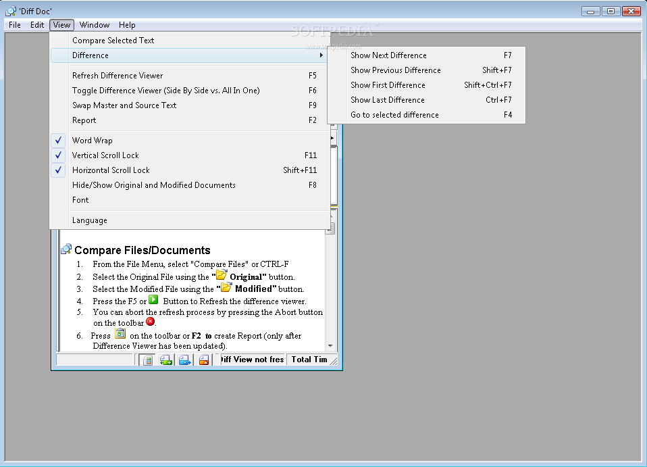The height and width of the screenshot is (467, 647).
Task: Click the Compare Files/Documents magnifier icon in help text
Action: click(x=66, y=249)
